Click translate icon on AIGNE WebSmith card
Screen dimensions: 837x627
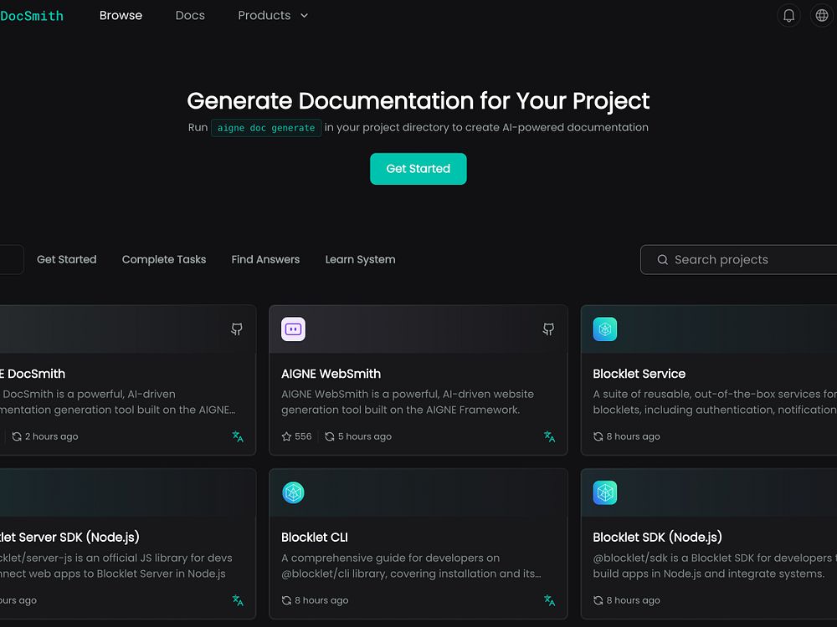tap(549, 436)
